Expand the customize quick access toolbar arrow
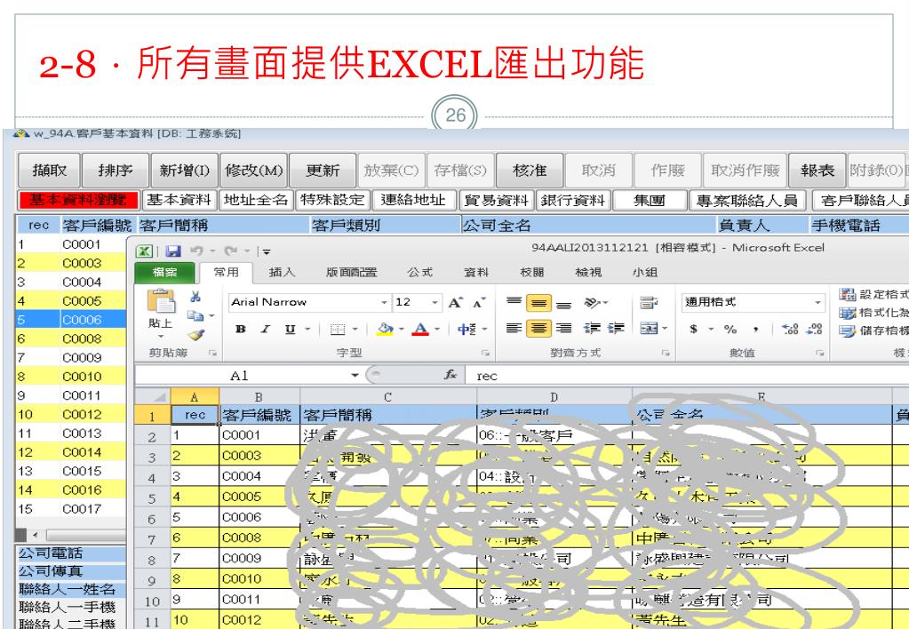The width and height of the screenshot is (909, 629). tap(267, 251)
